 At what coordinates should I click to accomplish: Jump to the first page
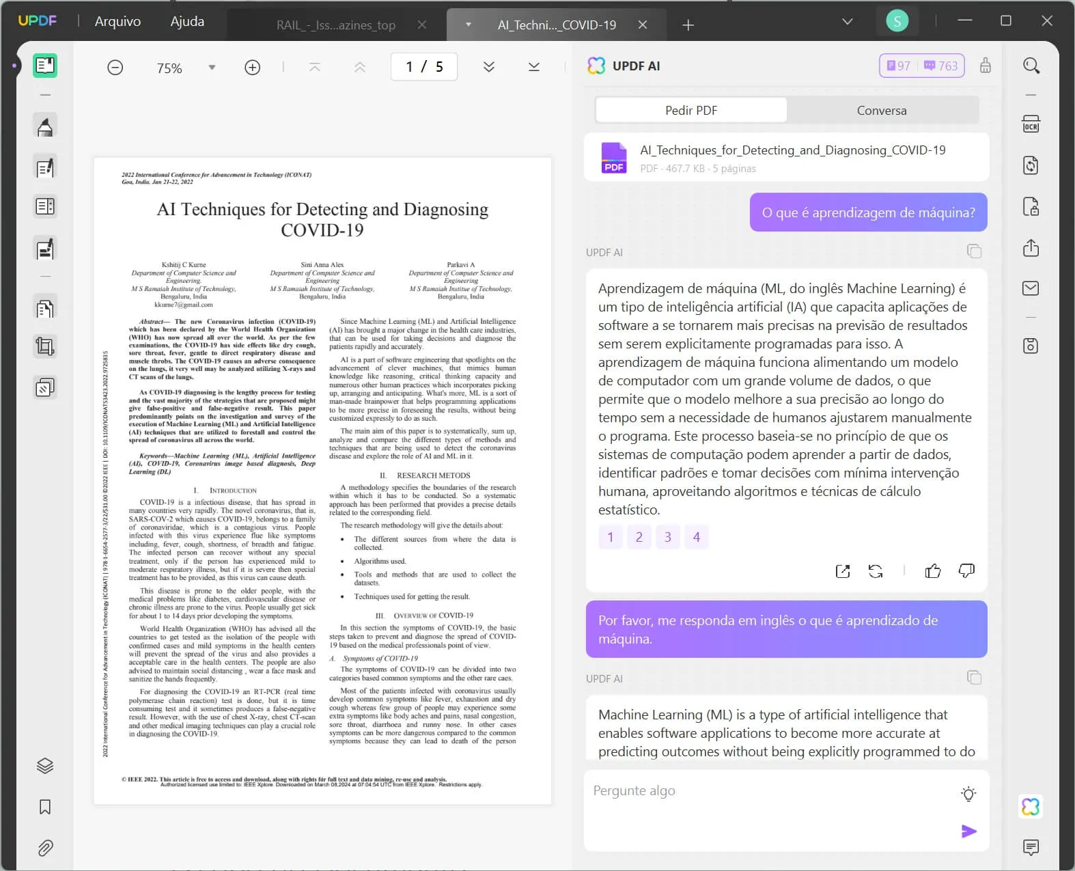315,67
